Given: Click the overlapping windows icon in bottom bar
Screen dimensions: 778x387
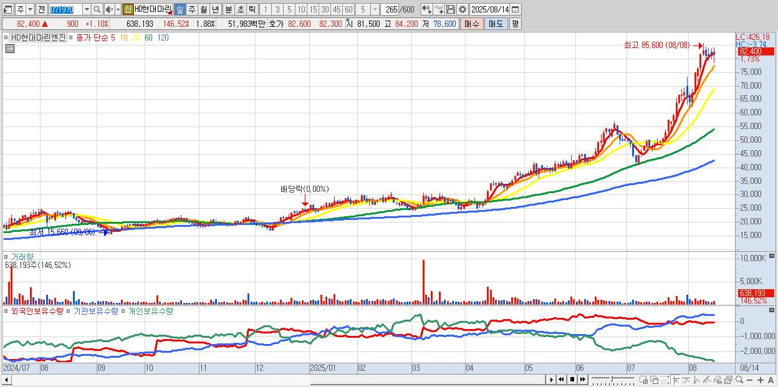Looking at the screenshot, I should point(655,380).
